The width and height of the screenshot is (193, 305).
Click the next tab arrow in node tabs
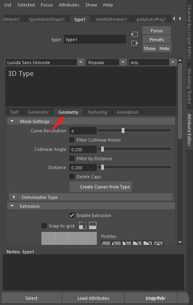(180, 19)
